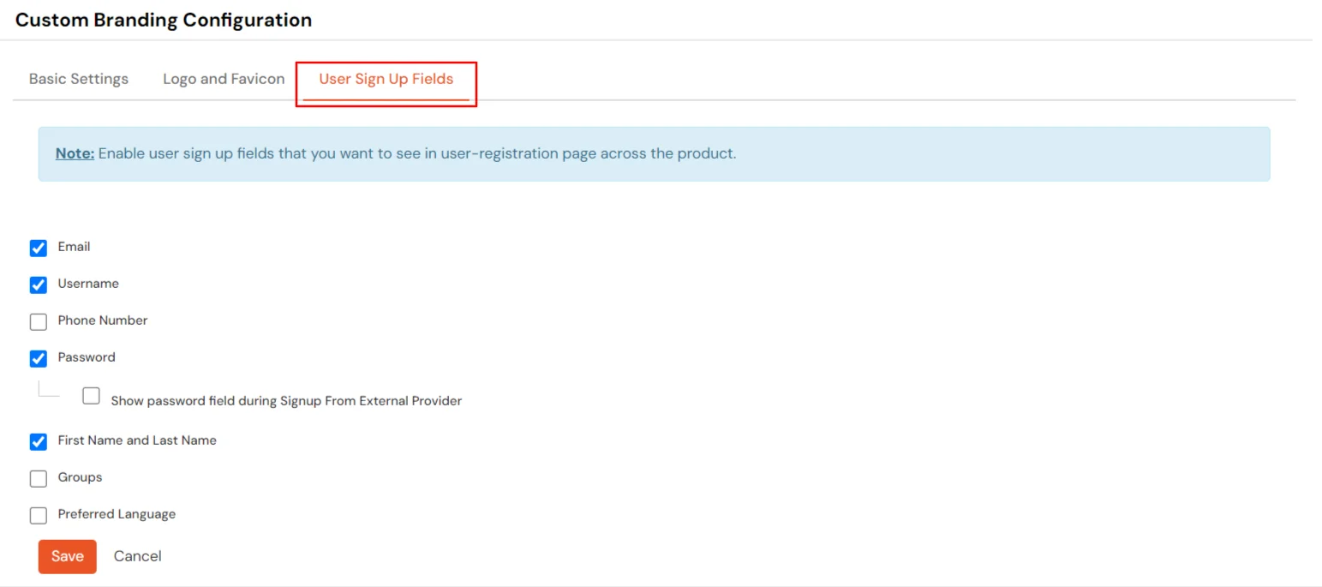Click the Email label text
1322x587 pixels.
[74, 247]
